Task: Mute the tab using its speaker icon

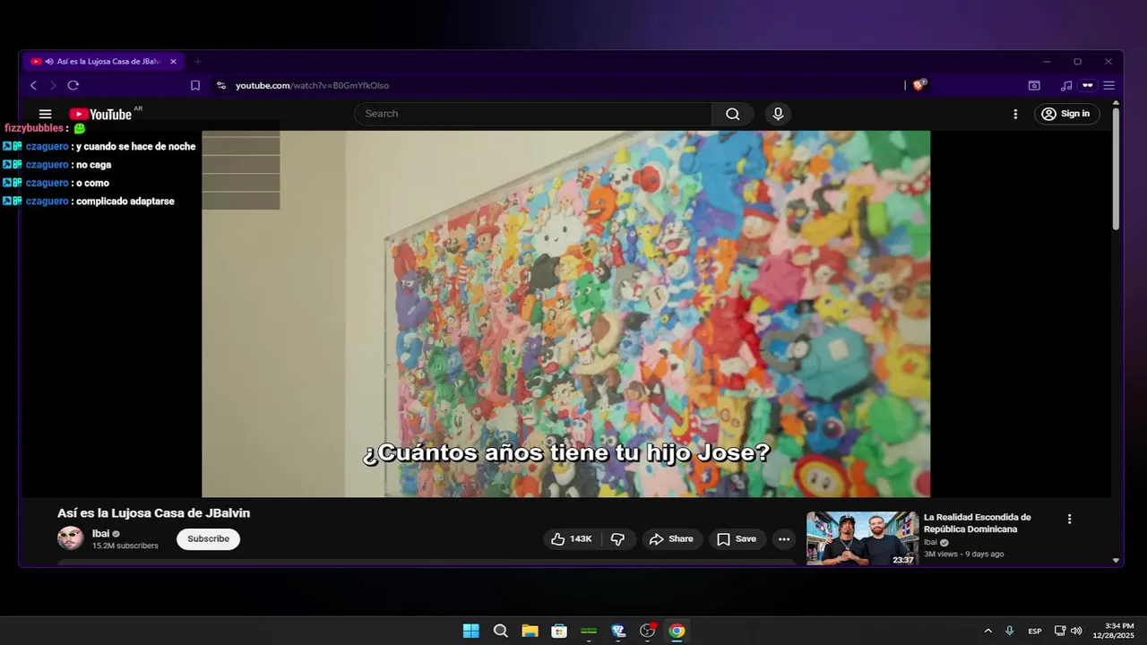Action: pos(49,62)
